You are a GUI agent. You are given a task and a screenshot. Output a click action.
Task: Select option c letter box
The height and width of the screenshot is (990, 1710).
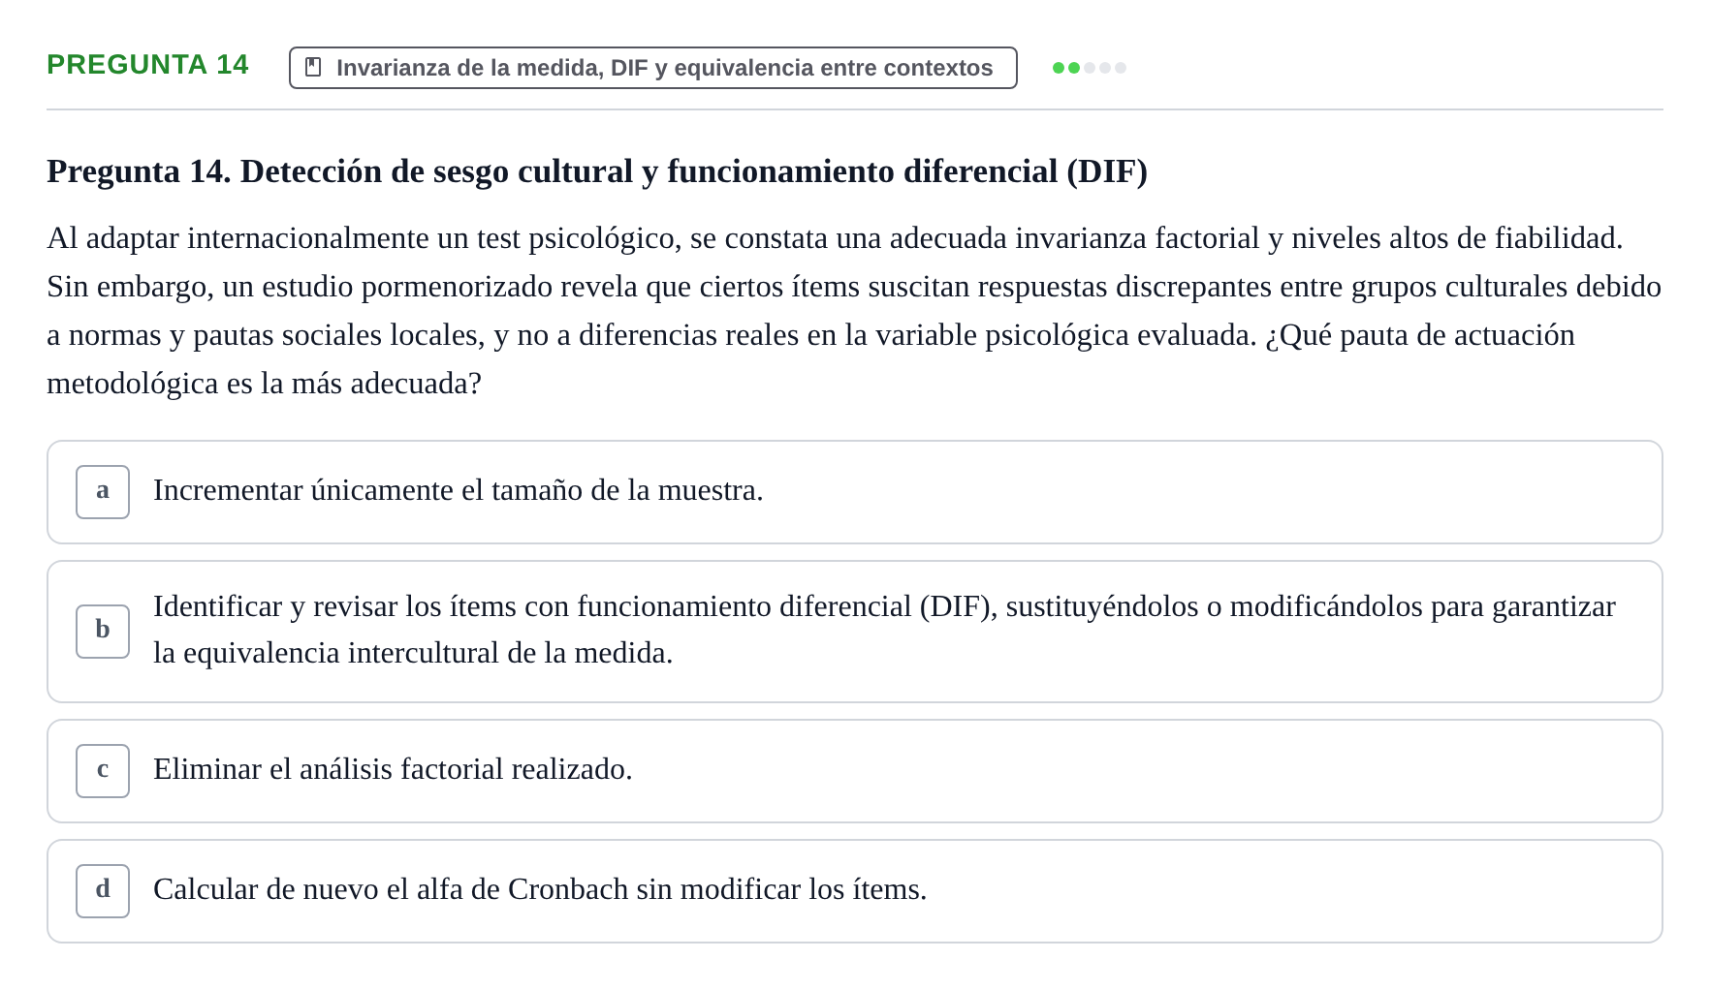pyautogui.click(x=103, y=771)
